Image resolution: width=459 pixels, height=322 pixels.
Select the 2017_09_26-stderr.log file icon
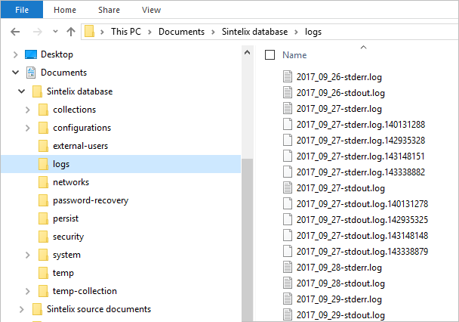pyautogui.click(x=287, y=76)
